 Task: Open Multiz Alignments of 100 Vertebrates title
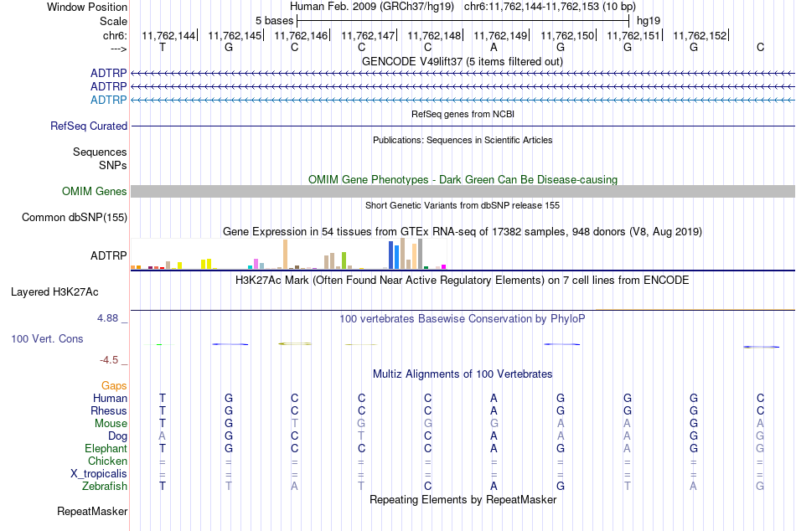(463, 374)
